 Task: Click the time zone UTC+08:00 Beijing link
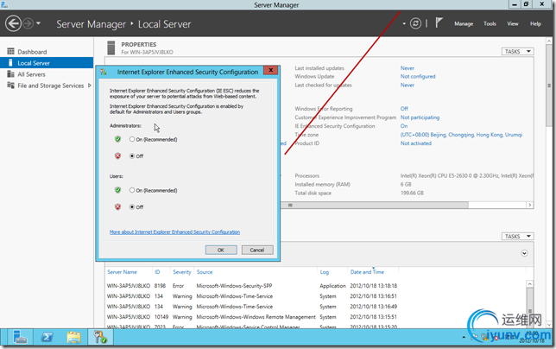click(461, 135)
